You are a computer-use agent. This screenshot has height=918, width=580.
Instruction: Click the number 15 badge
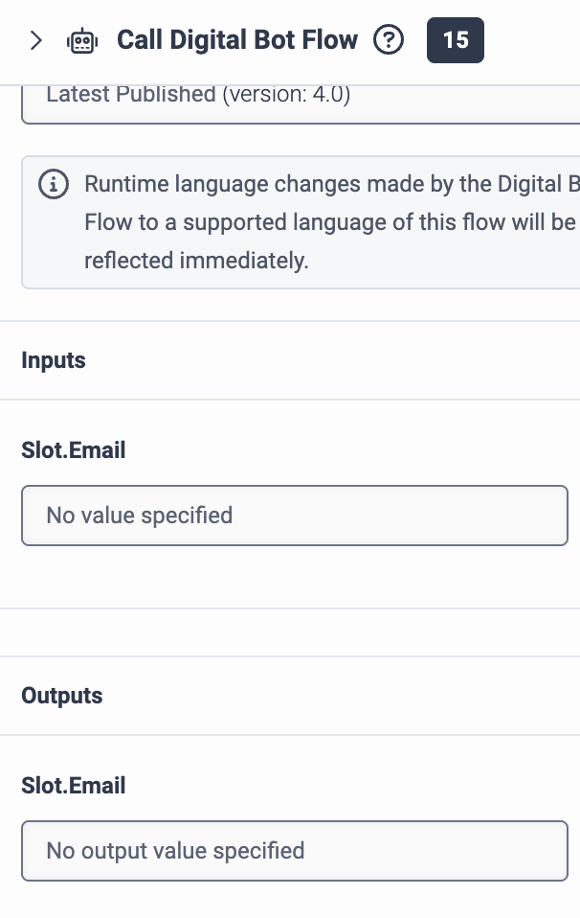tap(456, 40)
